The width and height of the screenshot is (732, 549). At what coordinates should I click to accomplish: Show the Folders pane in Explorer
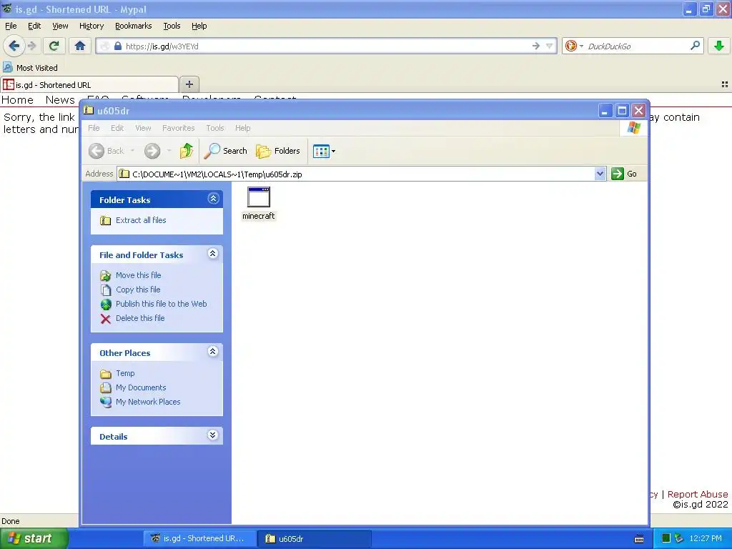tap(278, 151)
